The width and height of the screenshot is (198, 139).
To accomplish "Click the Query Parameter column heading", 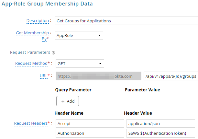I will coord(73,90).
